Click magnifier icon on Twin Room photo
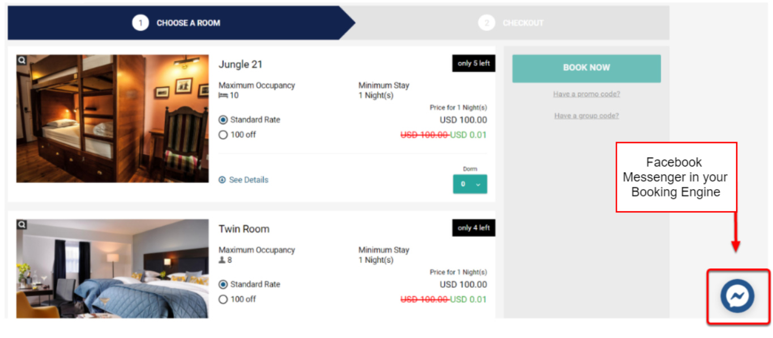 [x=22, y=225]
